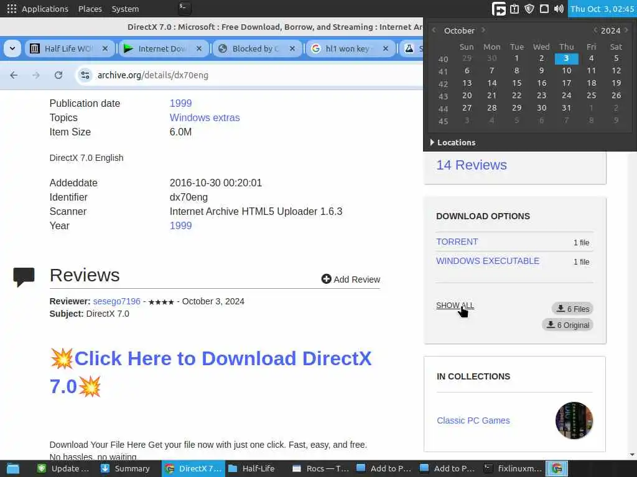
Task: Click the Chrome icon at taskbar end
Action: click(x=557, y=469)
